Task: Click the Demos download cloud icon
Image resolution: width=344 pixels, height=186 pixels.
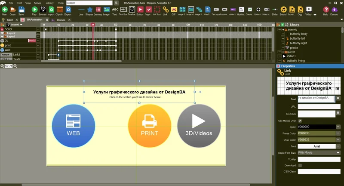Action: coord(334,11)
